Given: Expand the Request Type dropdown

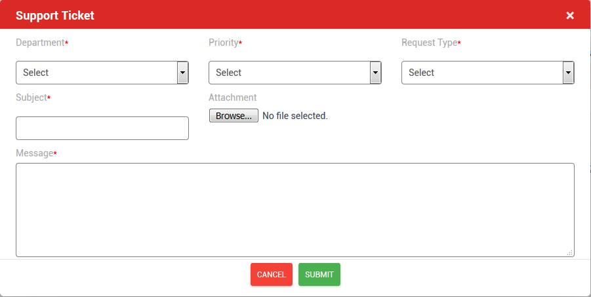Looking at the screenshot, I should [x=481, y=73].
